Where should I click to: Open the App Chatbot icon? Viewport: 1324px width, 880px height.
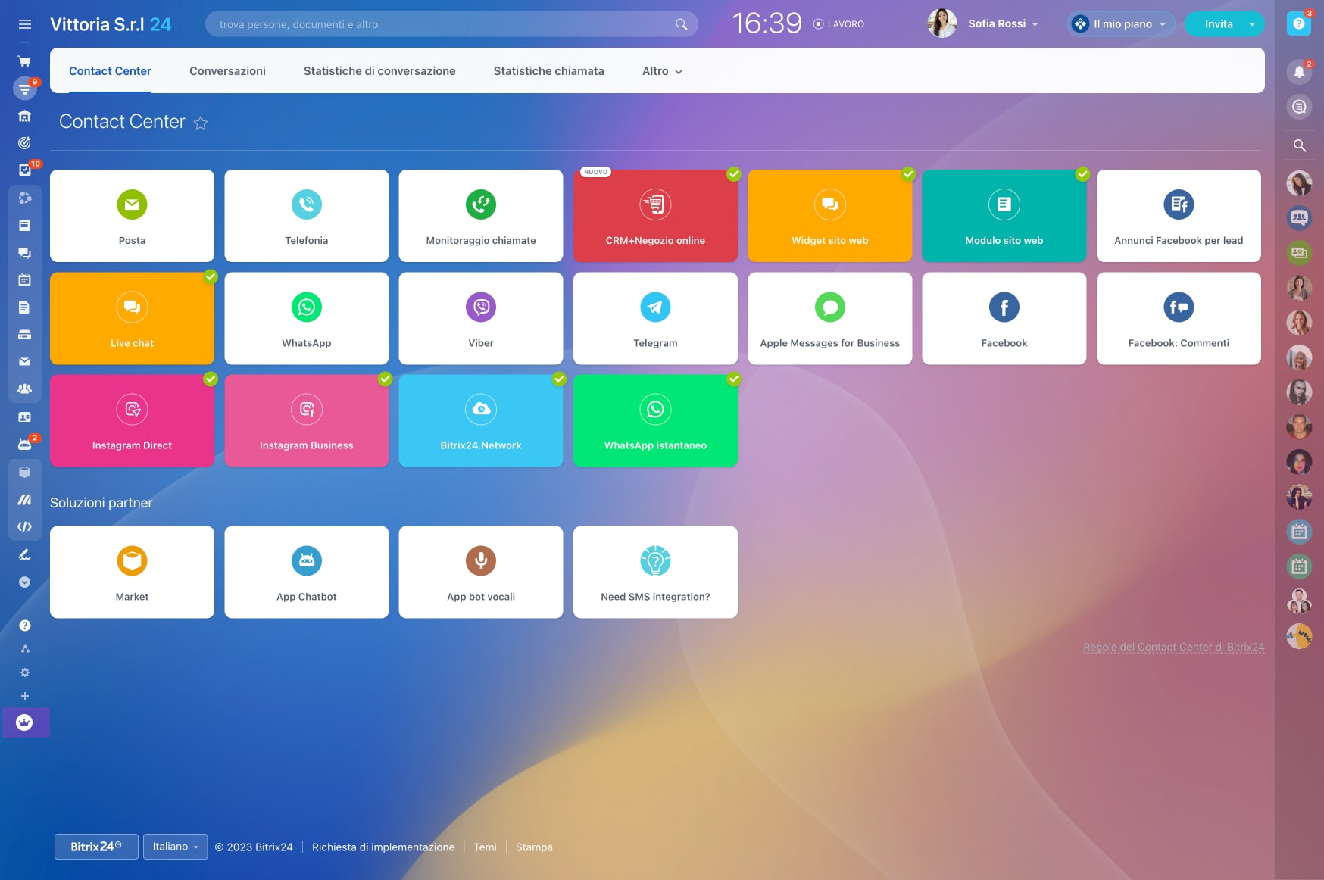pos(307,561)
